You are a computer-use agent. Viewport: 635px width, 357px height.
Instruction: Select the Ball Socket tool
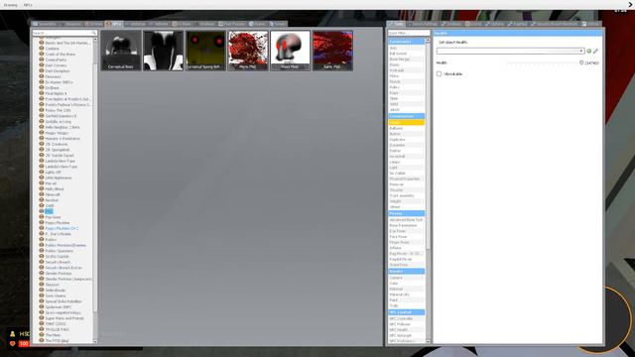[406, 54]
